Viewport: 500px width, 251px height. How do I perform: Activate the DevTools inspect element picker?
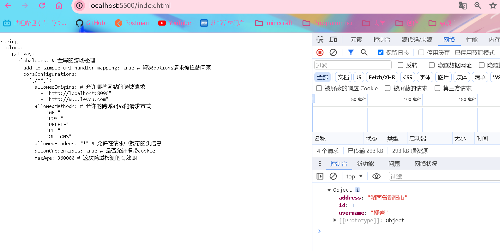320,39
